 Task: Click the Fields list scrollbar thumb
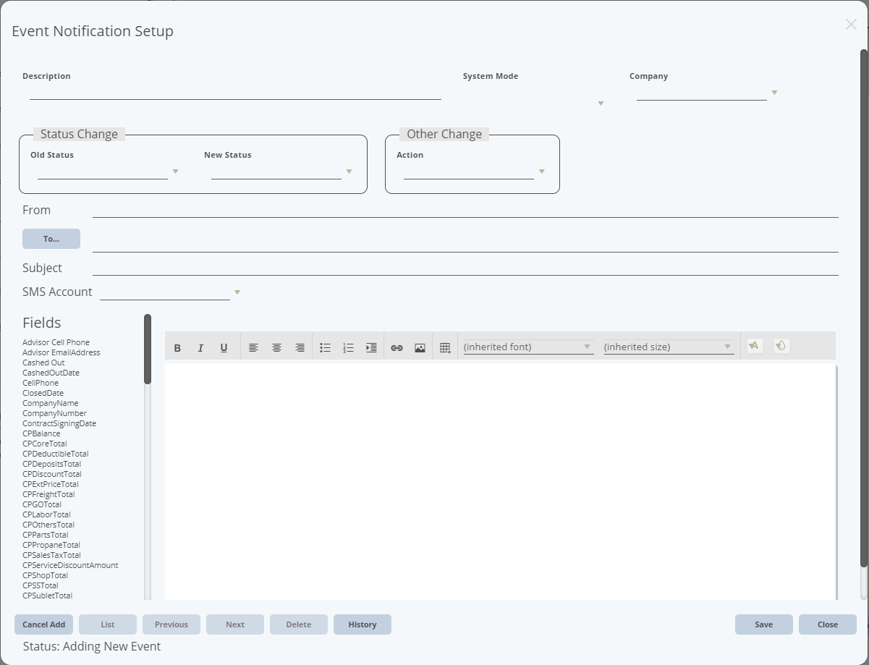click(x=148, y=349)
